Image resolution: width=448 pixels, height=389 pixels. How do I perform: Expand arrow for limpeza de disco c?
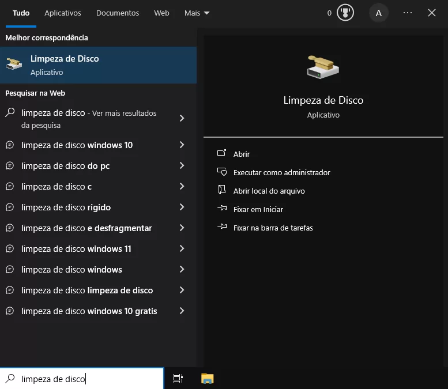pyautogui.click(x=182, y=186)
